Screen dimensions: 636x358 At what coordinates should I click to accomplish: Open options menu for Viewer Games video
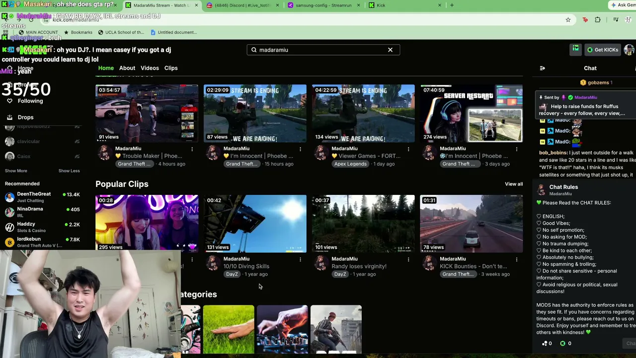tap(408, 149)
